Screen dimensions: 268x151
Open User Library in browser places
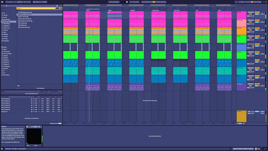pos(7,51)
